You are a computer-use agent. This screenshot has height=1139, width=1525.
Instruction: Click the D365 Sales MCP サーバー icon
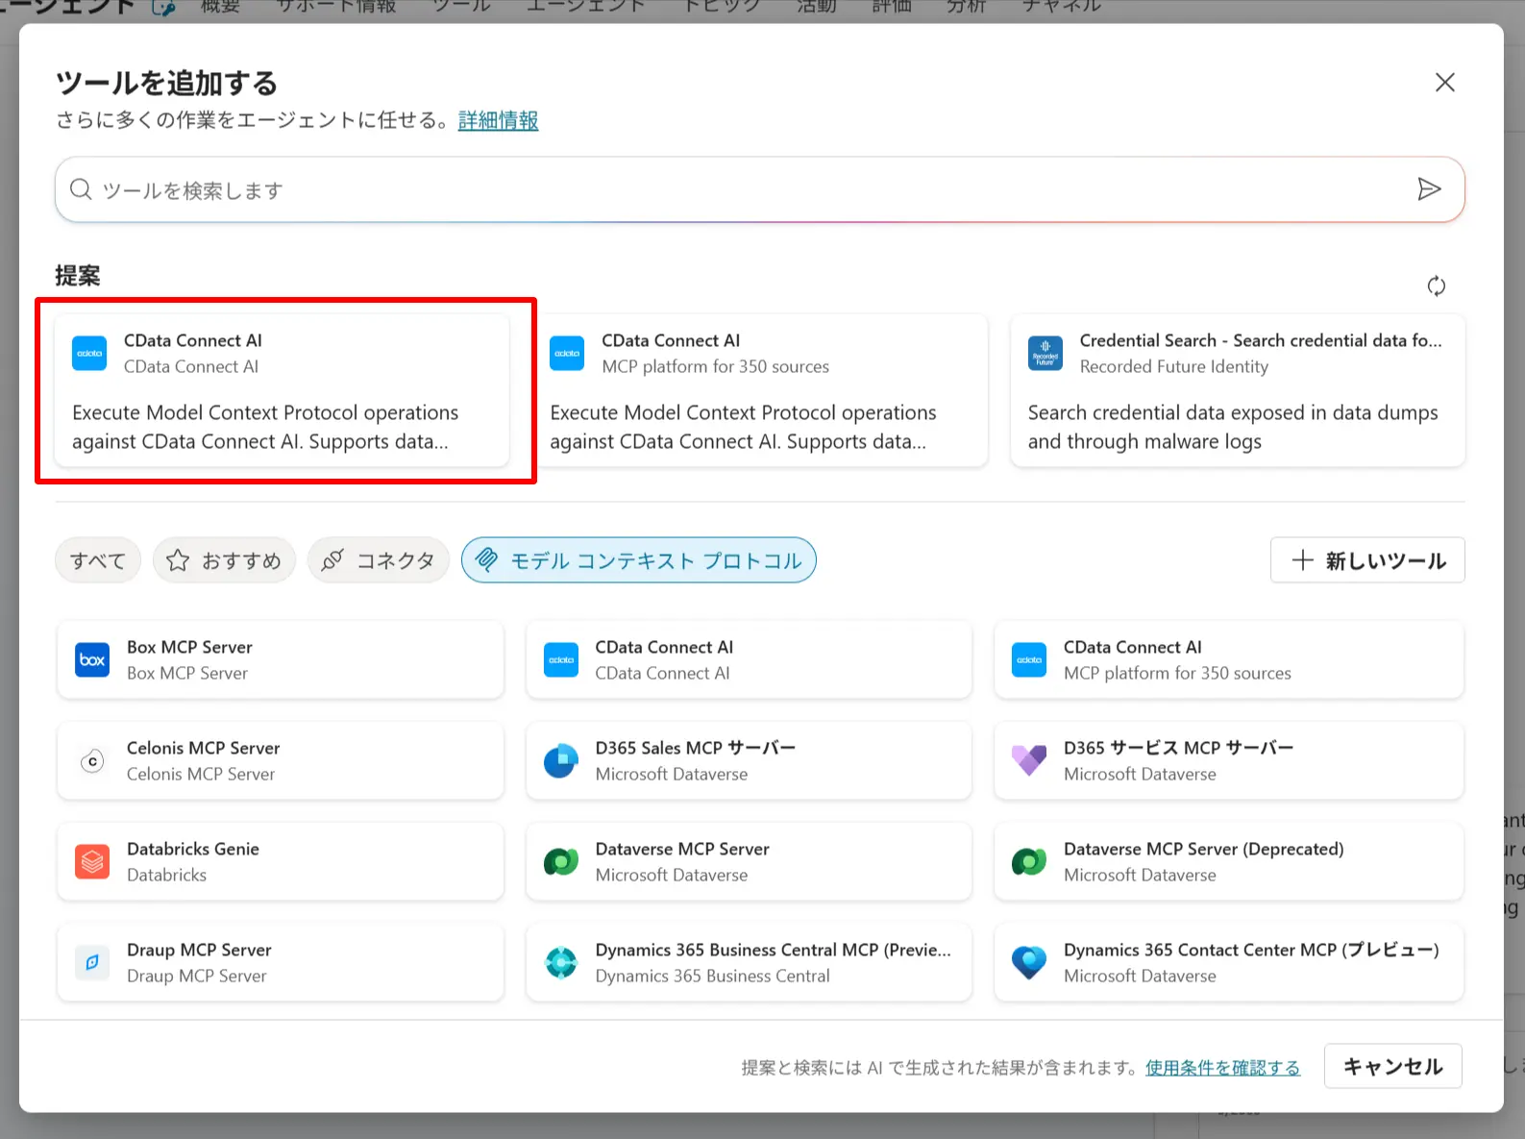tap(561, 761)
